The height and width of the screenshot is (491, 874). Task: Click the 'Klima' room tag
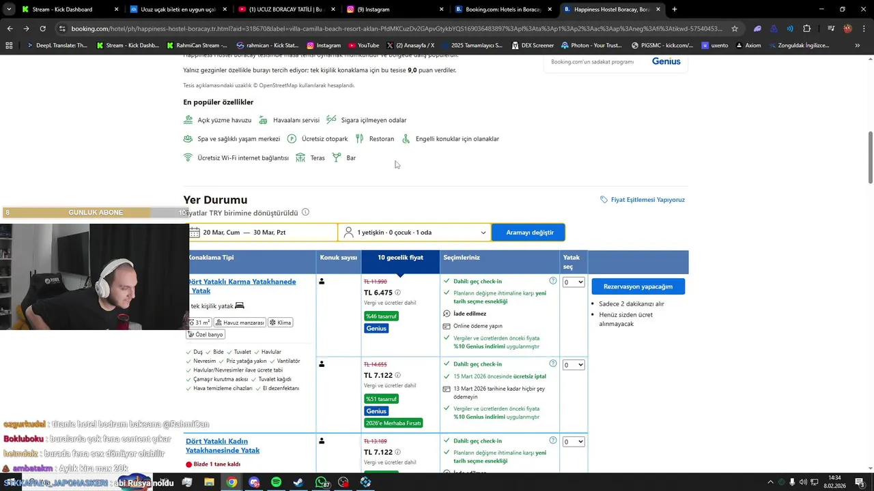click(281, 323)
